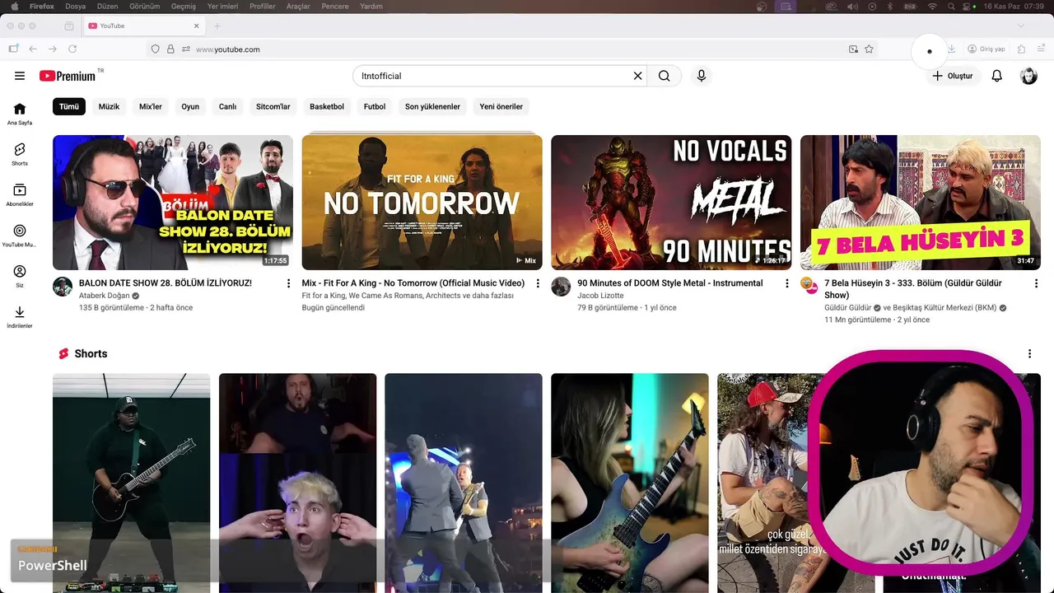This screenshot has width=1054, height=593.
Task: Open YouTube Music in the sidebar
Action: click(20, 236)
